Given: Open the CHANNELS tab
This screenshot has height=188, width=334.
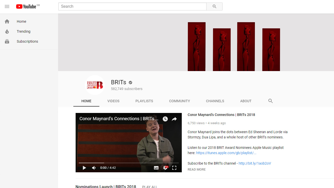Looking at the screenshot, I should point(215,101).
